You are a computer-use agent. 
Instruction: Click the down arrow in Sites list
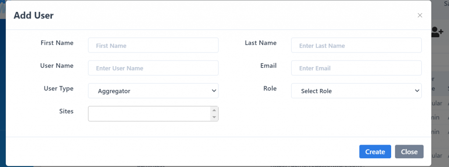point(214,117)
